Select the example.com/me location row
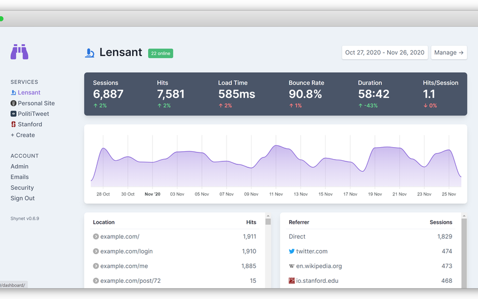Image resolution: width=478 pixels, height=299 pixels. click(x=174, y=266)
